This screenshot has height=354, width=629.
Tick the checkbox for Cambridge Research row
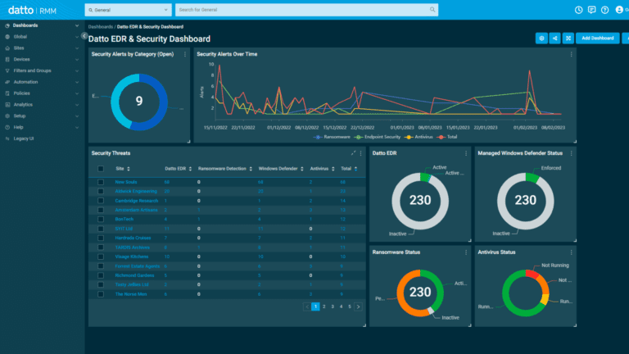[x=101, y=201]
